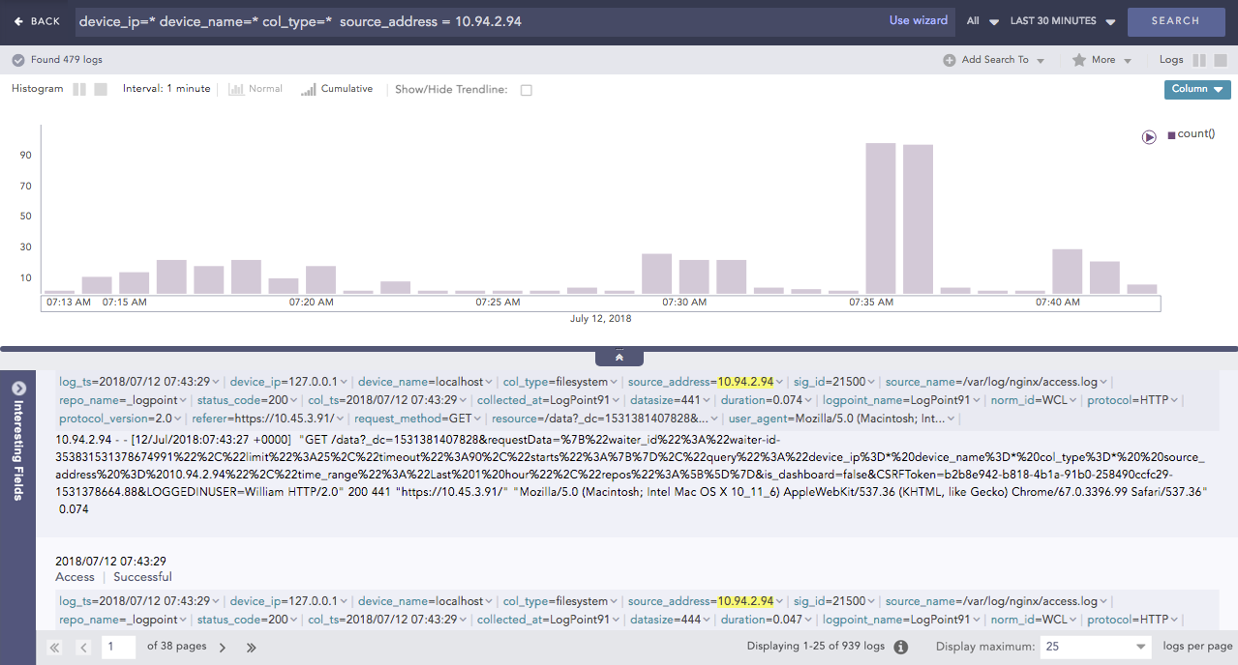This screenshot has width=1238, height=665.
Task: Go to the next page of results
Action: coord(223,648)
